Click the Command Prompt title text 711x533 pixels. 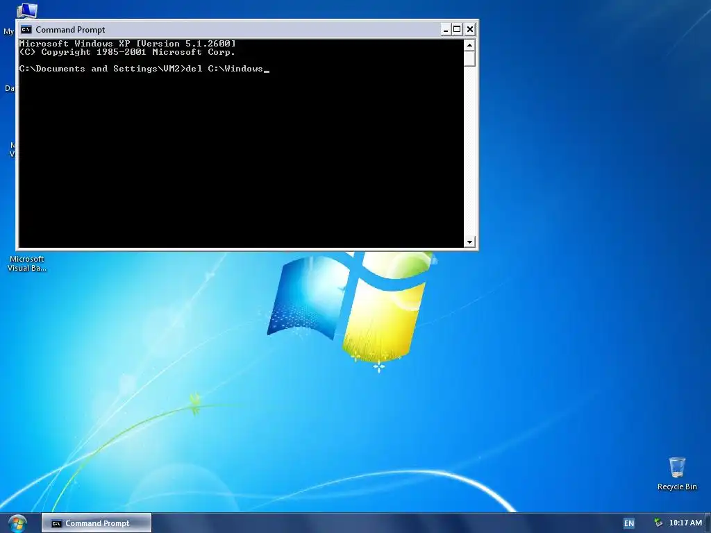(70, 30)
